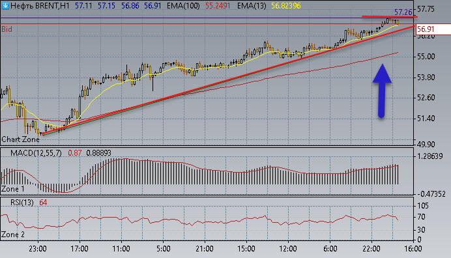Click the EMA(100) value 55.2491

pos(218,6)
